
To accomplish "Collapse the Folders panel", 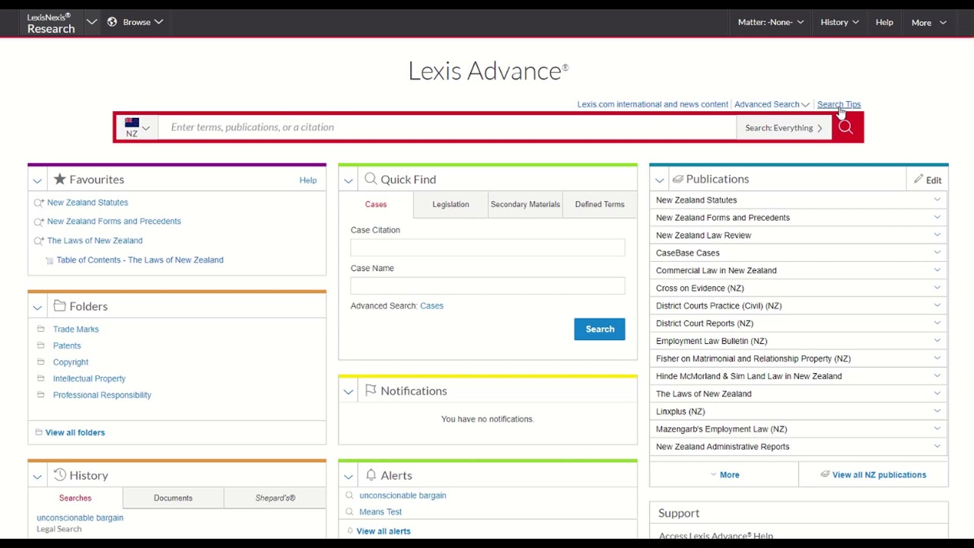I will (x=37, y=307).
